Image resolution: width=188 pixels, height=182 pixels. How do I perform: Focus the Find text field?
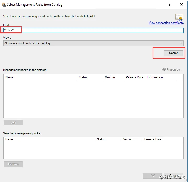pyautogui.click(x=93, y=30)
